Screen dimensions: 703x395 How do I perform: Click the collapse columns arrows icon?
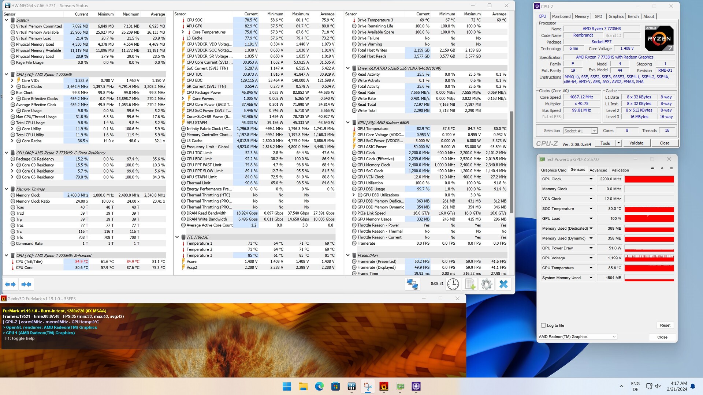pos(26,284)
